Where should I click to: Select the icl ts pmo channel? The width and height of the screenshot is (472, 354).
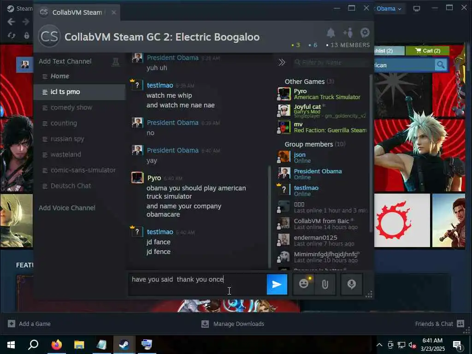pyautogui.click(x=79, y=92)
